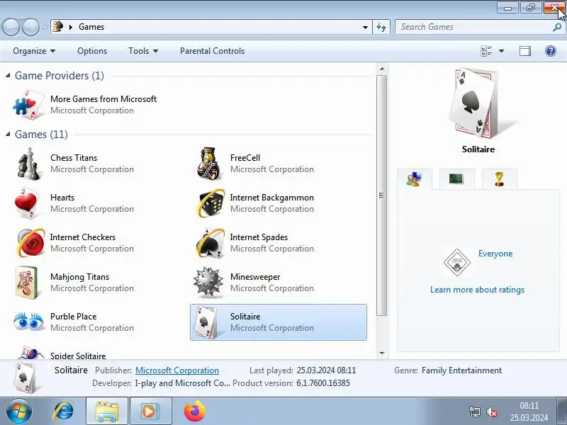567x425 pixels.
Task: Open the view options dropdown arrow
Action: coord(502,51)
